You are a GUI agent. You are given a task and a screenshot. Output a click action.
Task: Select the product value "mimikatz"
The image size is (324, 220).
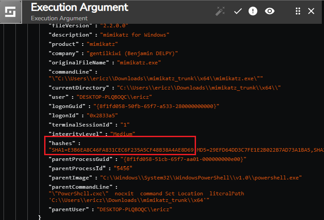(x=102, y=44)
